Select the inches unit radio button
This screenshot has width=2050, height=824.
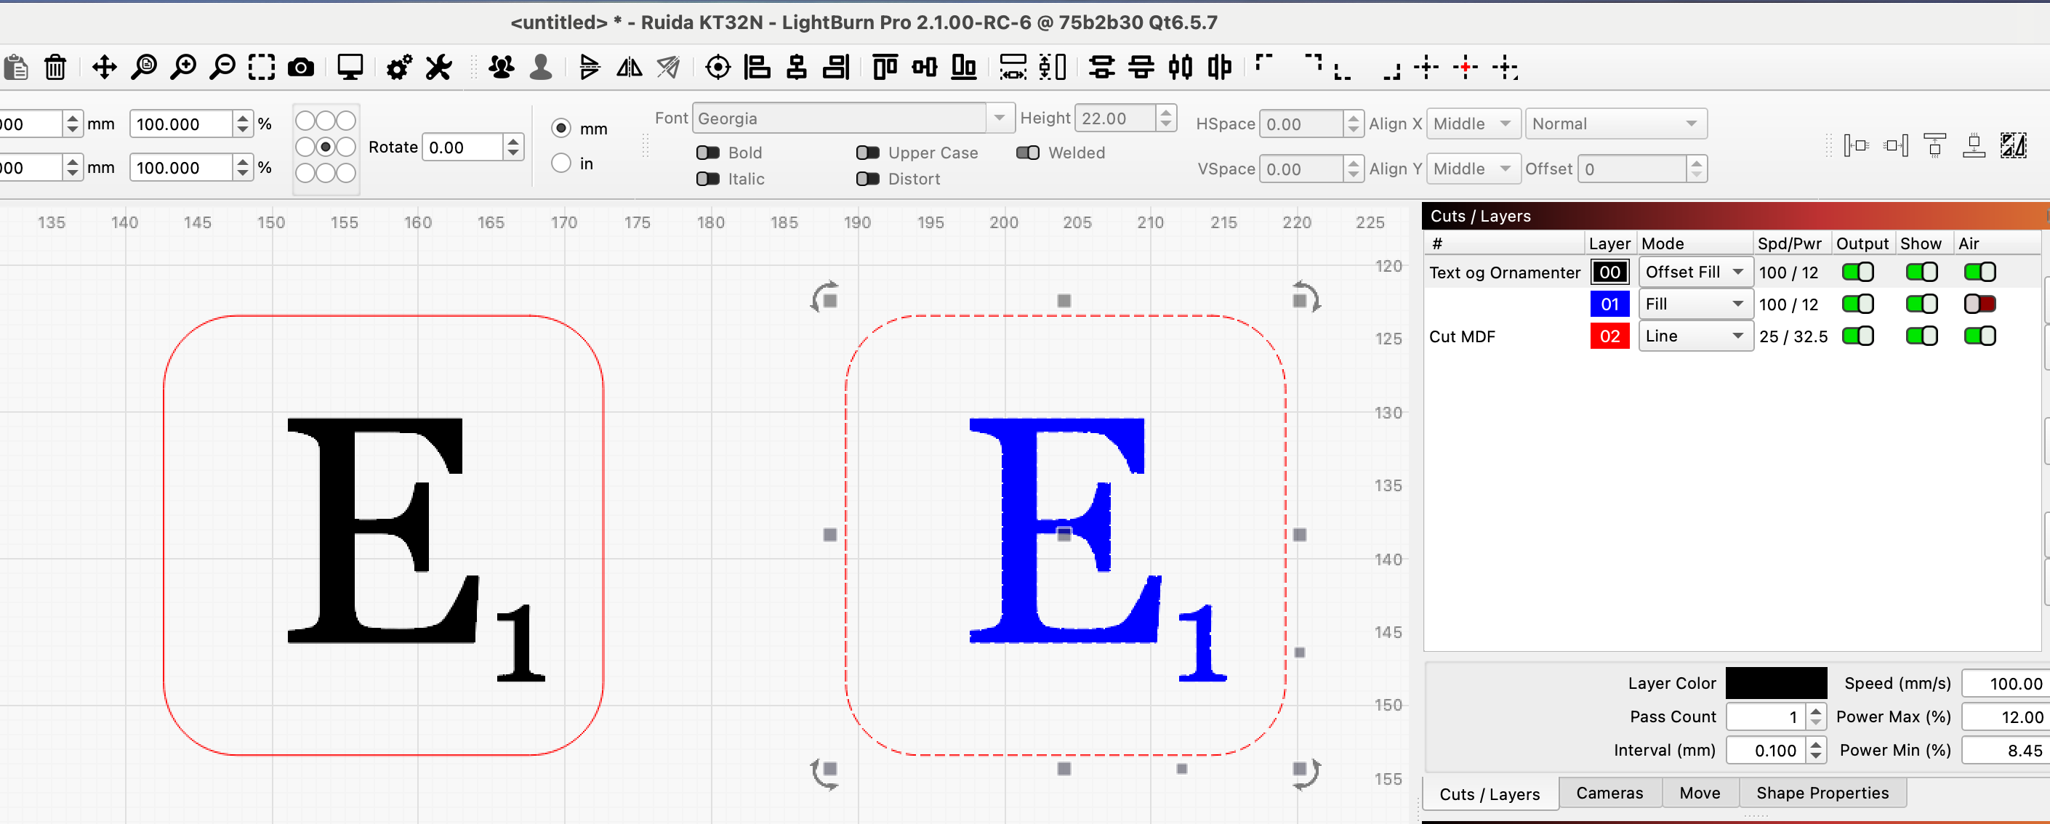click(561, 163)
